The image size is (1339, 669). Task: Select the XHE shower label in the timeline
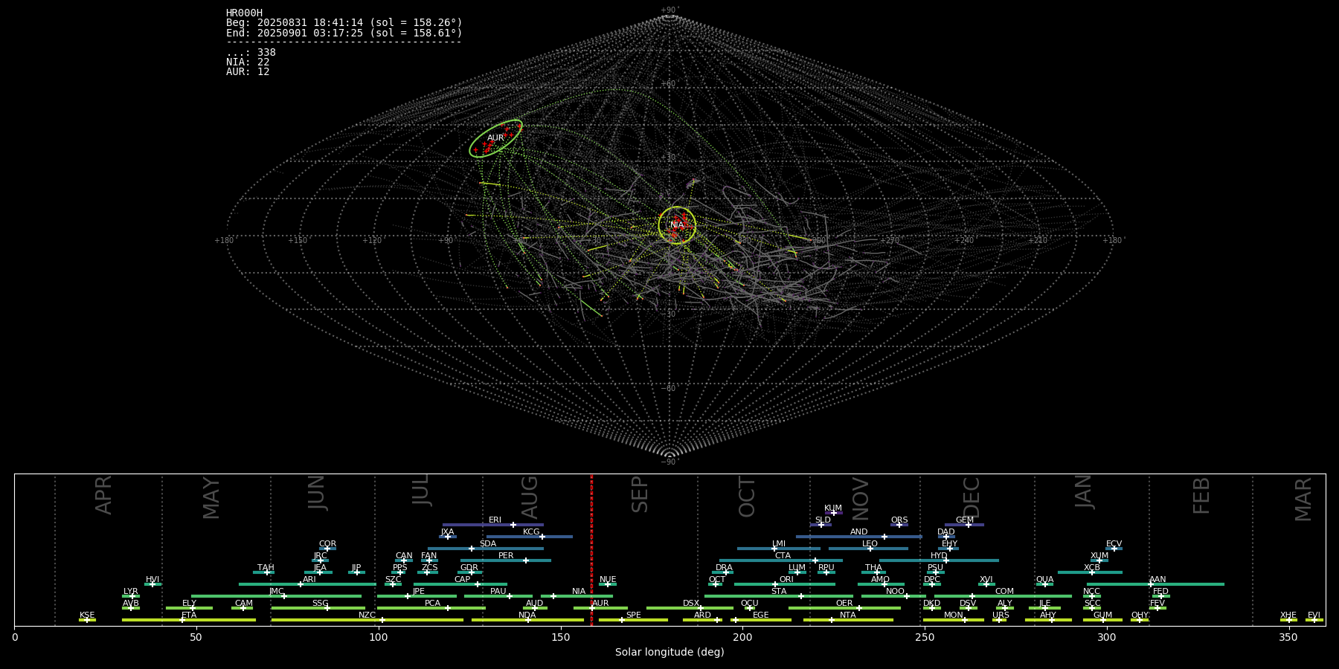(x=1288, y=615)
